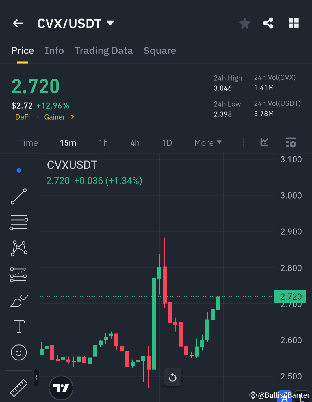Tap the TradingView logo on the chart

(61, 388)
